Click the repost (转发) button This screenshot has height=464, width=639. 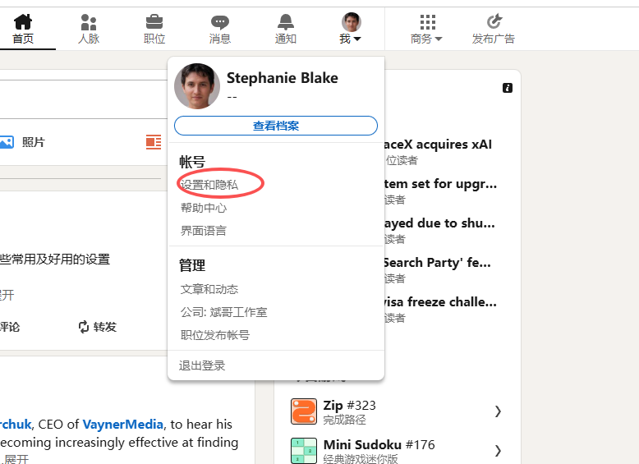97,327
